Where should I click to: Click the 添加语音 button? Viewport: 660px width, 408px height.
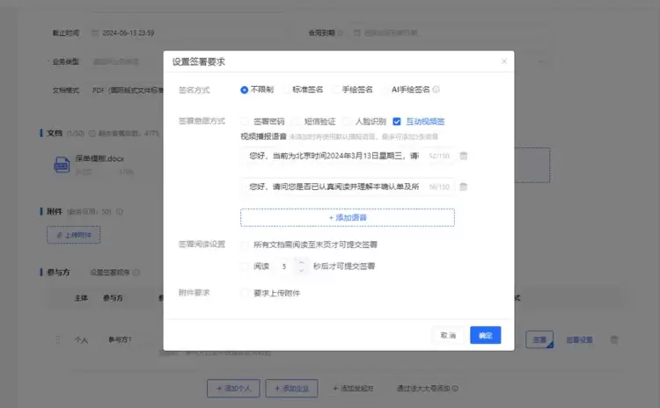(x=348, y=217)
